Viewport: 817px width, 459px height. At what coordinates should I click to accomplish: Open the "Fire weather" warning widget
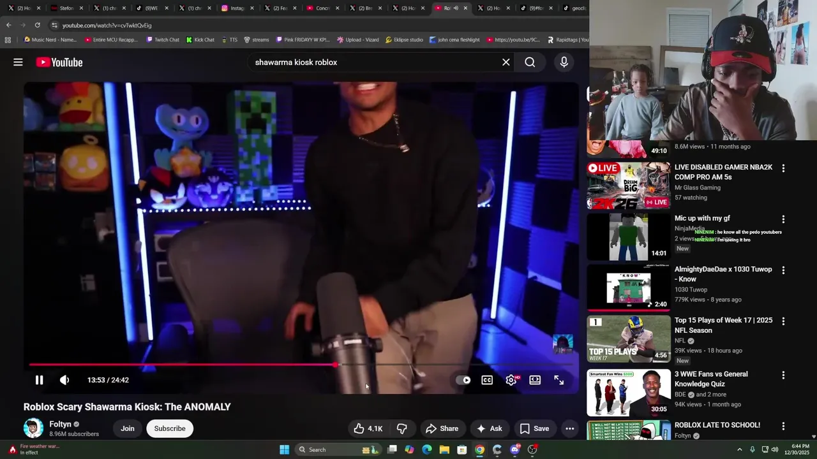(35, 449)
